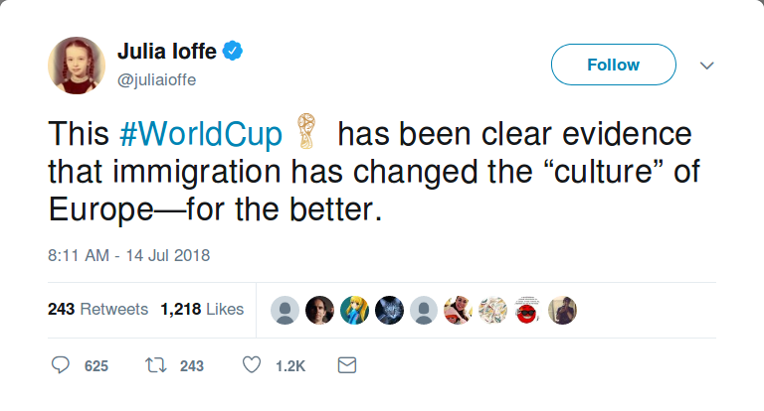The width and height of the screenshot is (764, 411).
Task: Click the Julia Ioffe display name
Action: point(169,50)
